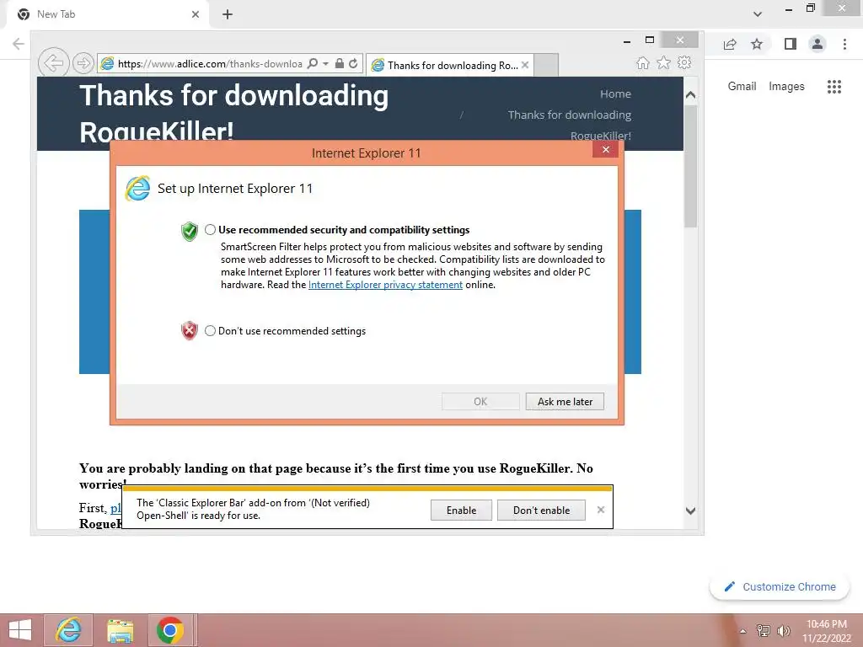Dismiss the add-on notification bar
Screen dimensions: 863x647
600,510
